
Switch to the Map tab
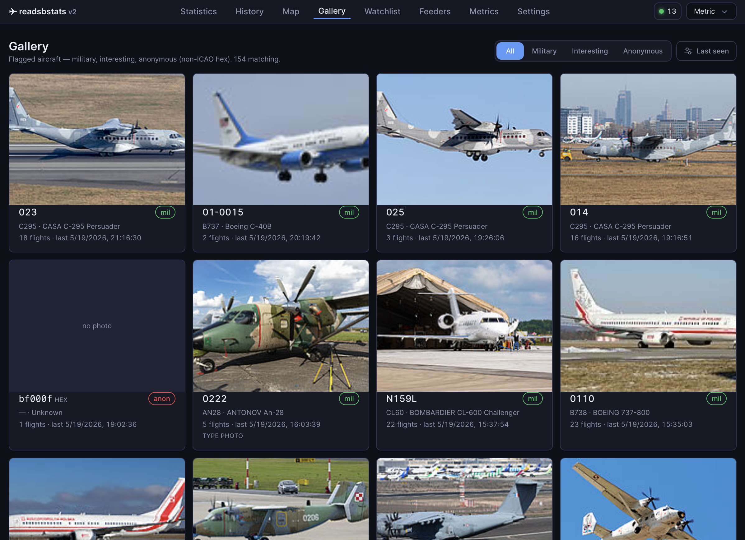click(291, 12)
